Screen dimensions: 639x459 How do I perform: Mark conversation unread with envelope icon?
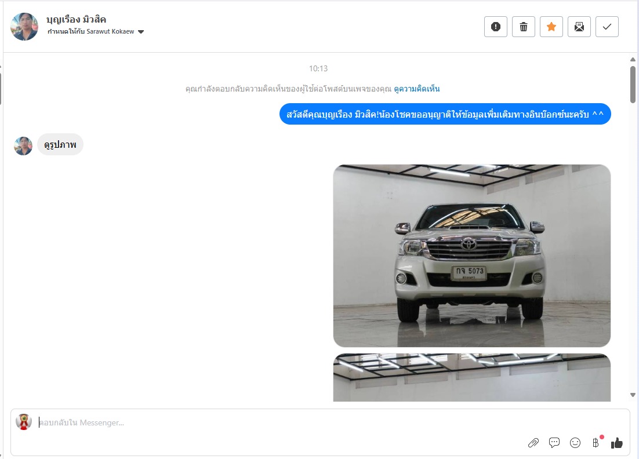(579, 27)
